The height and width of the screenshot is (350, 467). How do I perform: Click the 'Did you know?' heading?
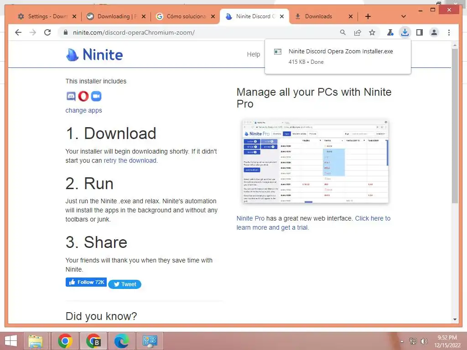click(101, 316)
